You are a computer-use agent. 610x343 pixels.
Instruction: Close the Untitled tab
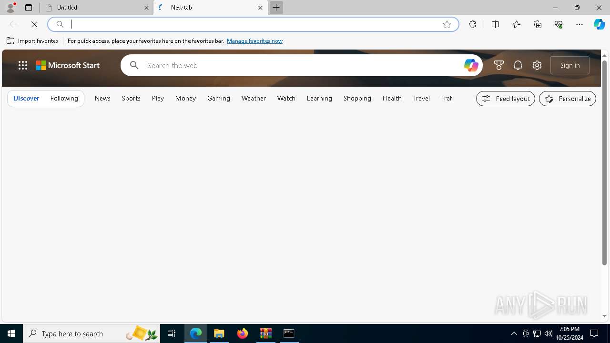pyautogui.click(x=146, y=8)
